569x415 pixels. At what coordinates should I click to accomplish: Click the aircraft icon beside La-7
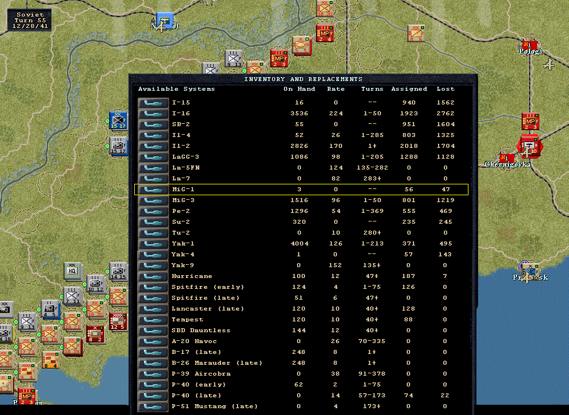[x=153, y=179]
